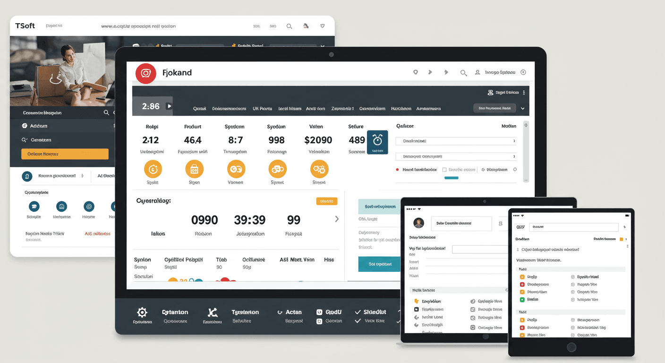Click the search magnifier in Fjokand header

point(463,73)
